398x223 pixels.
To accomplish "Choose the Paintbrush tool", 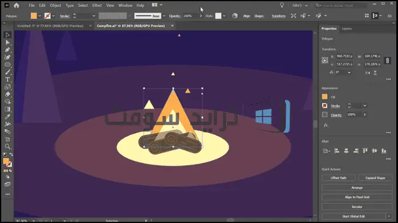I will tap(7, 72).
